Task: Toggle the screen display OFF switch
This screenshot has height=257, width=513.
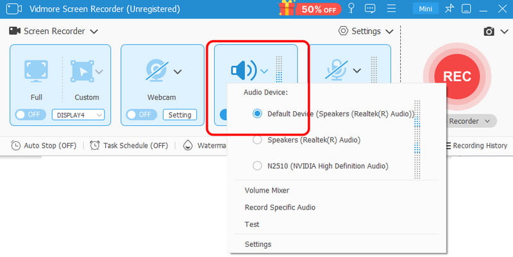Action: [x=30, y=114]
